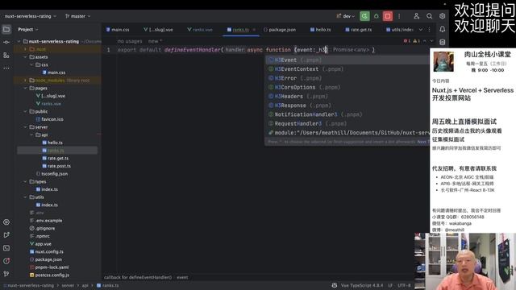516x290 pixels.
Task: Open the Notifications bell icon
Action: click(442, 29)
